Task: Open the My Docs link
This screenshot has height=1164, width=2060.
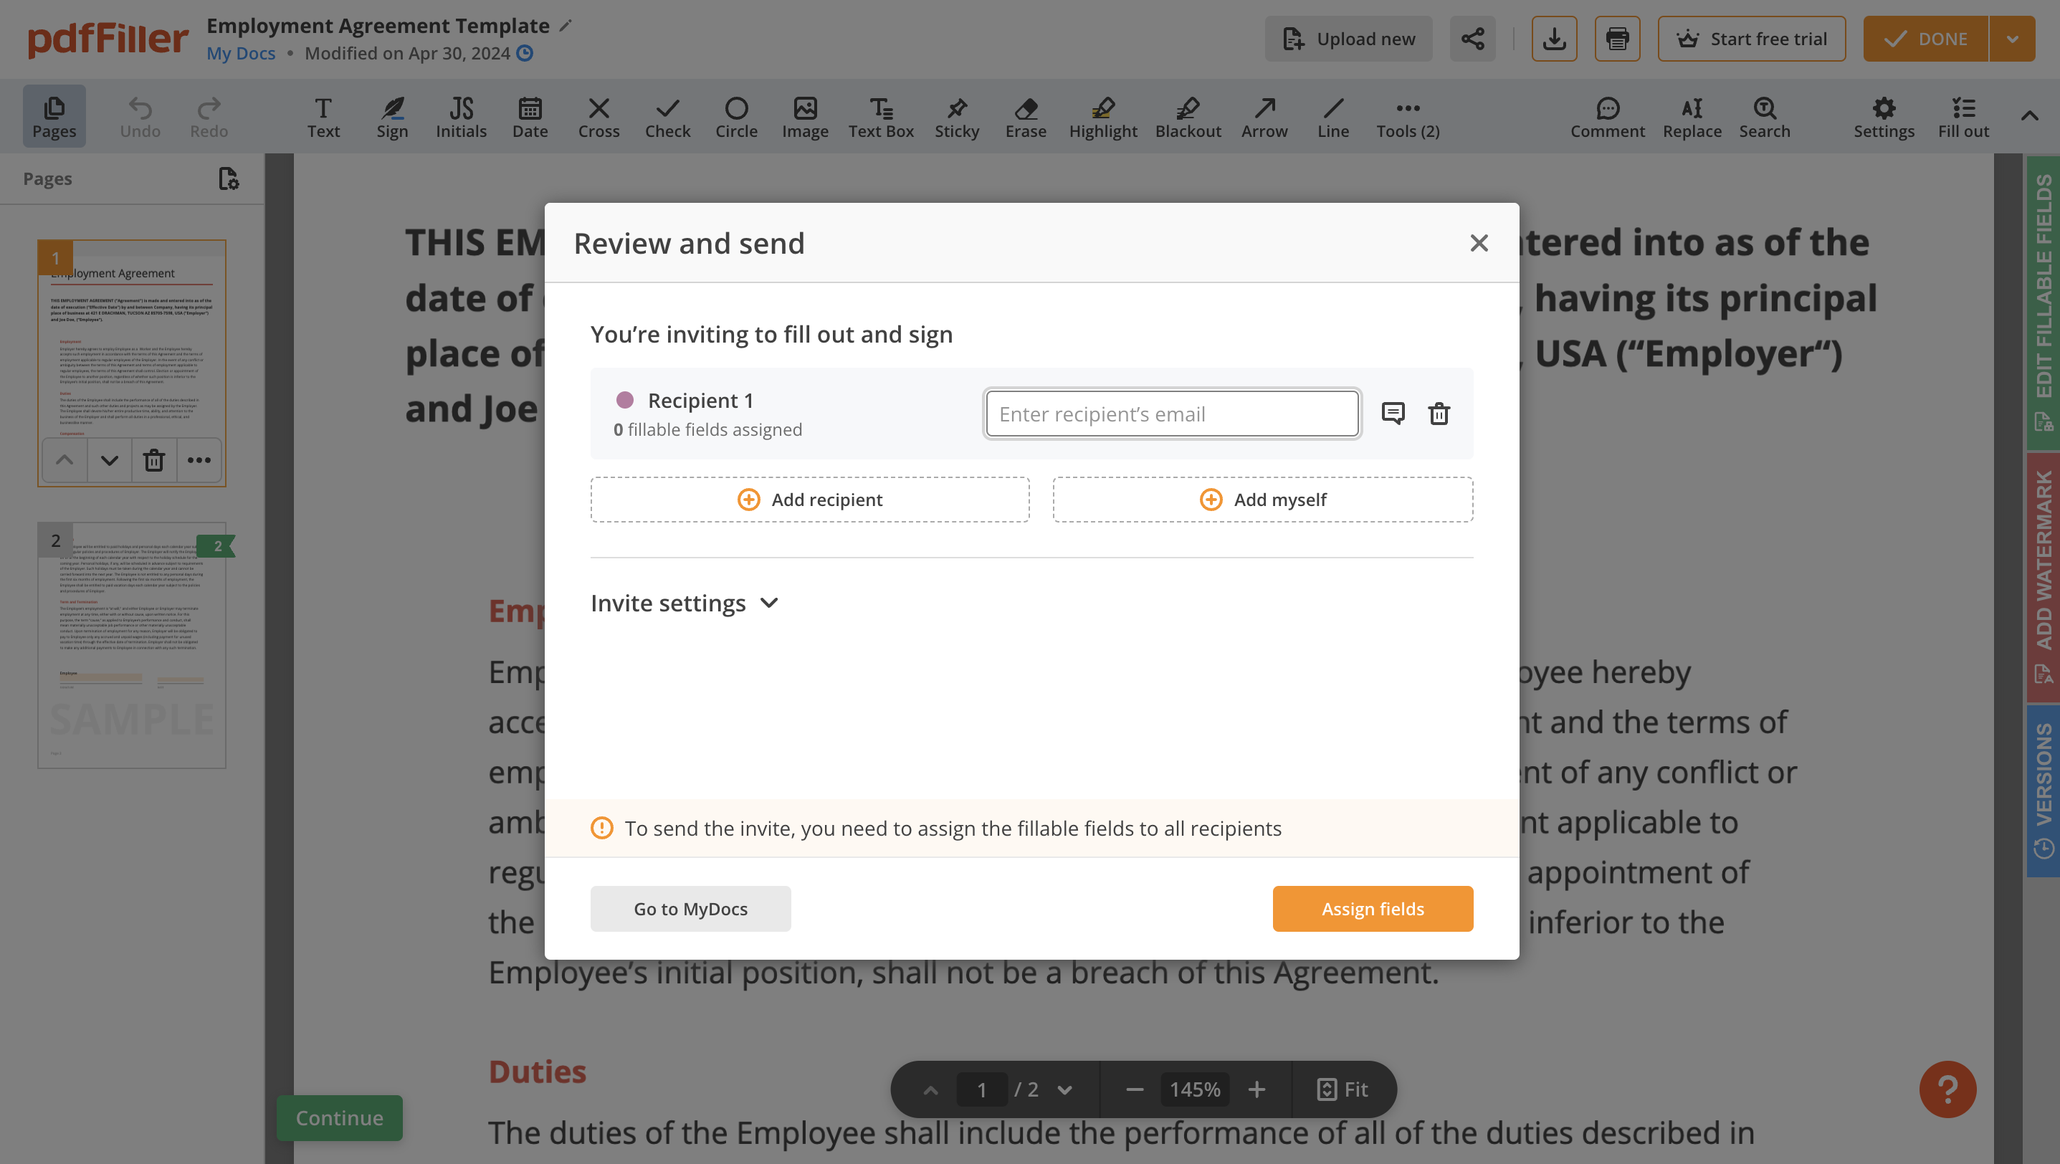Action: click(x=241, y=54)
